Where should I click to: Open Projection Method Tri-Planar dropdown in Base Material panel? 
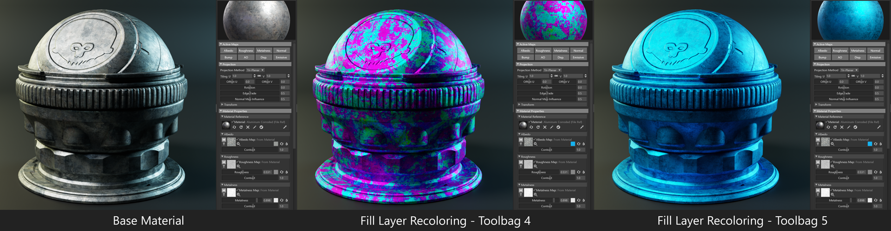(255, 70)
